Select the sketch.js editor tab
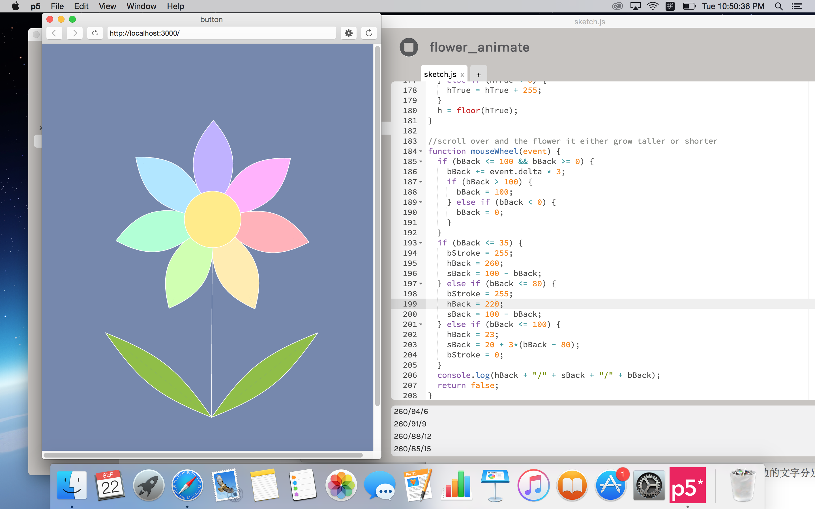815x509 pixels. pyautogui.click(x=440, y=74)
